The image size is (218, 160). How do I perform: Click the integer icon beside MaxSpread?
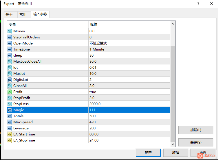10,122
